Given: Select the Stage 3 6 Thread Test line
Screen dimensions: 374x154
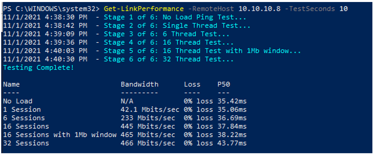Looking at the screenshot, I should (x=117, y=34).
